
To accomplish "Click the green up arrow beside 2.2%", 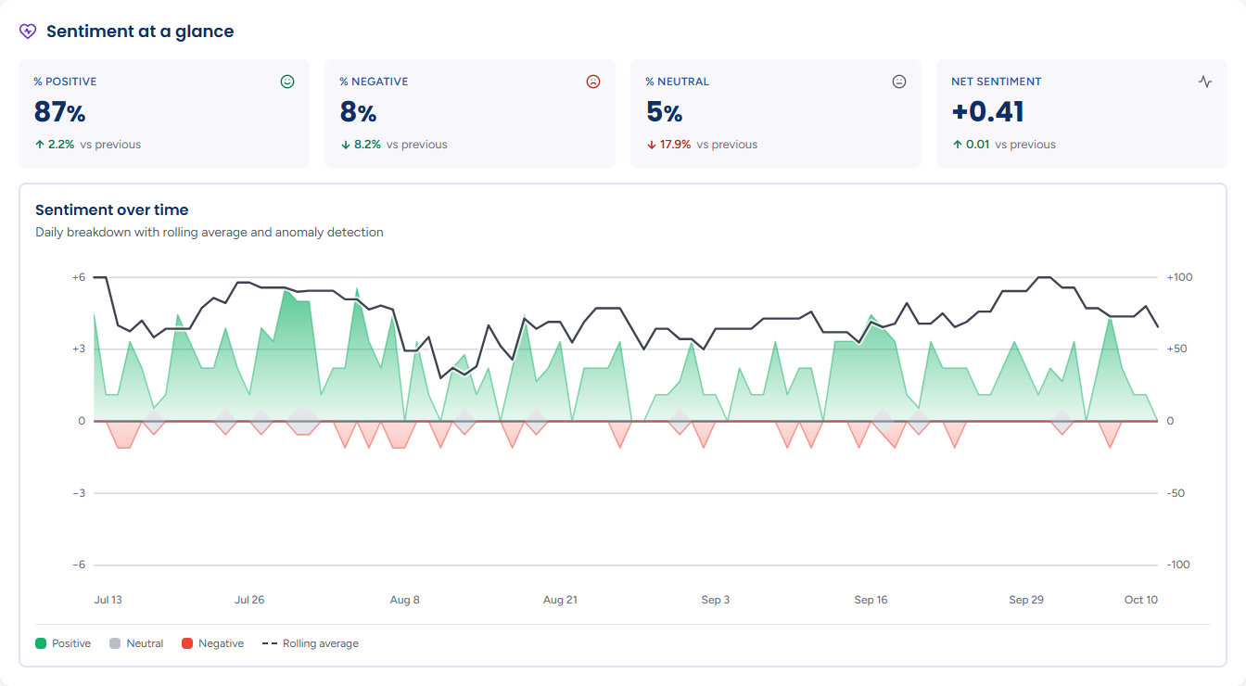I will click(39, 145).
